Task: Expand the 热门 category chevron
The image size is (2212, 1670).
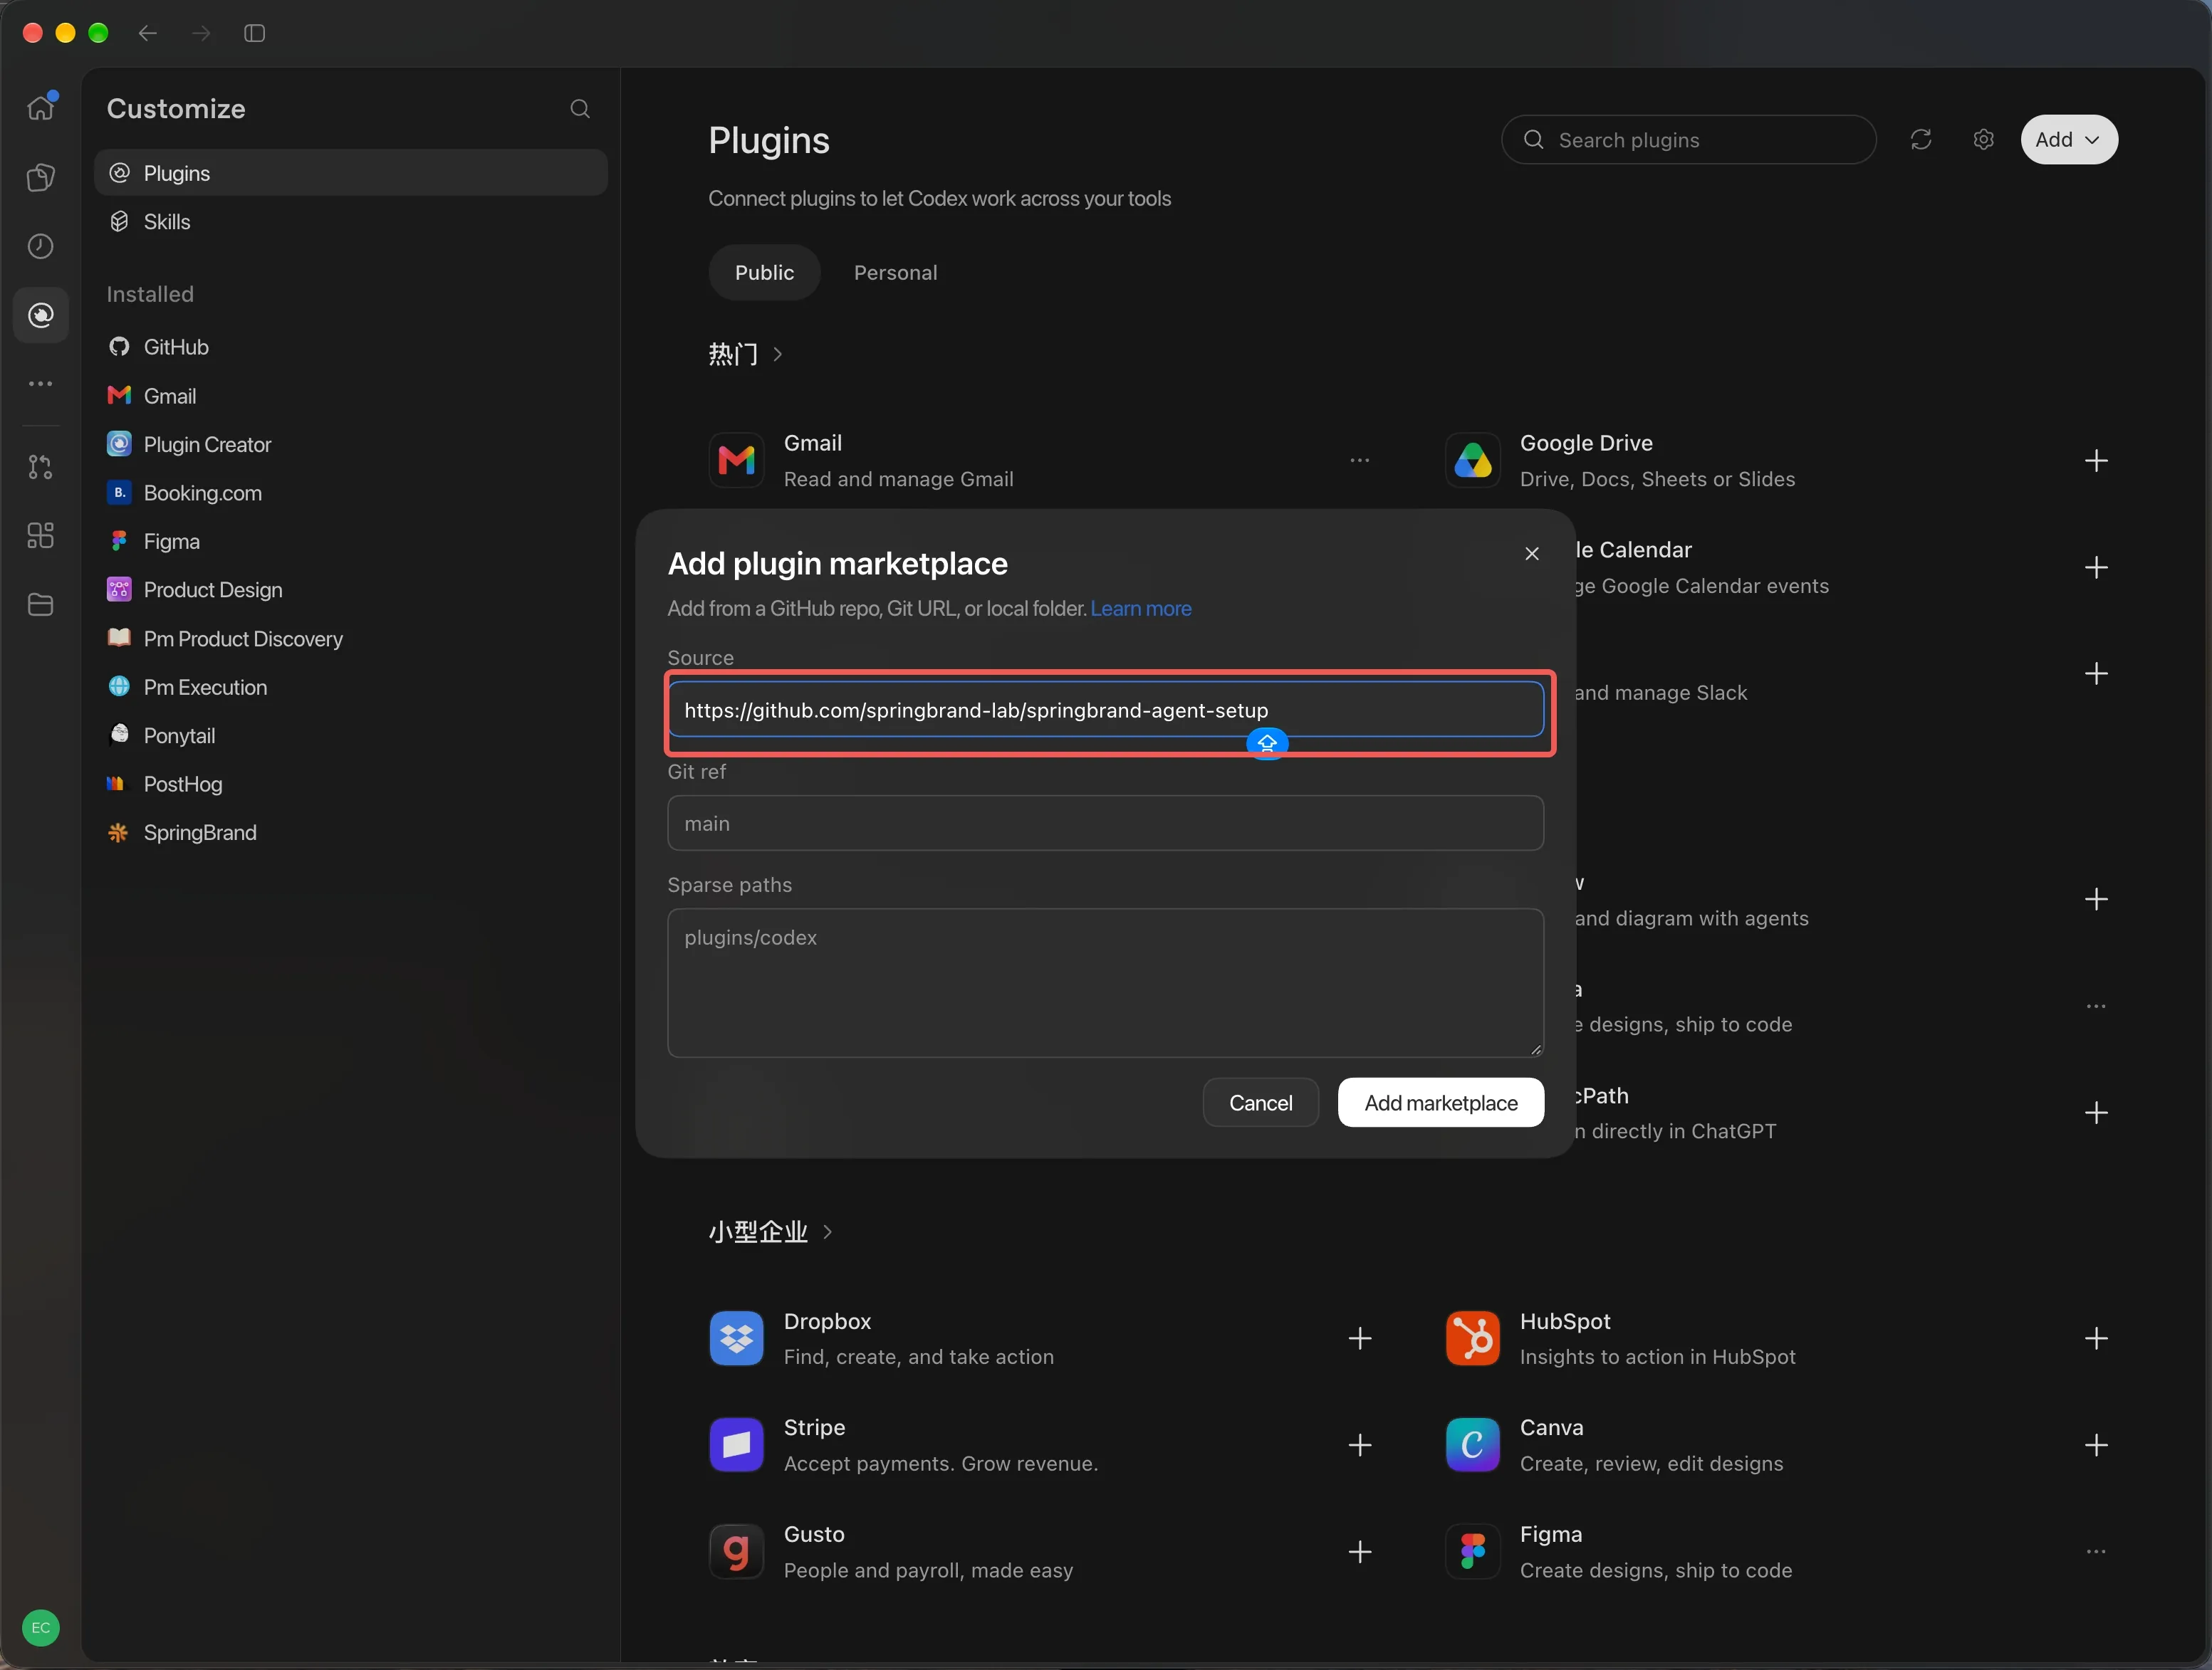Action: coord(778,355)
